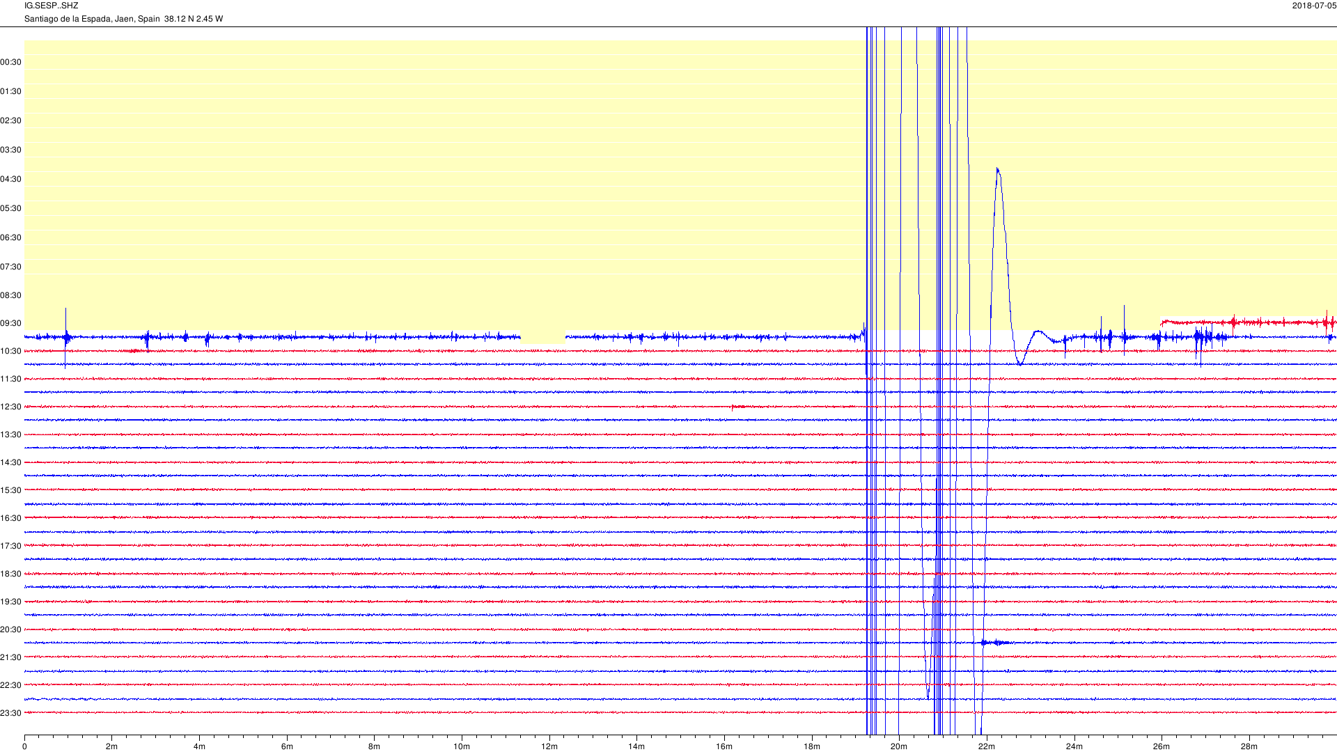The height and width of the screenshot is (752, 1337).
Task: Click the 24m axis tick label
Action: tap(1074, 746)
